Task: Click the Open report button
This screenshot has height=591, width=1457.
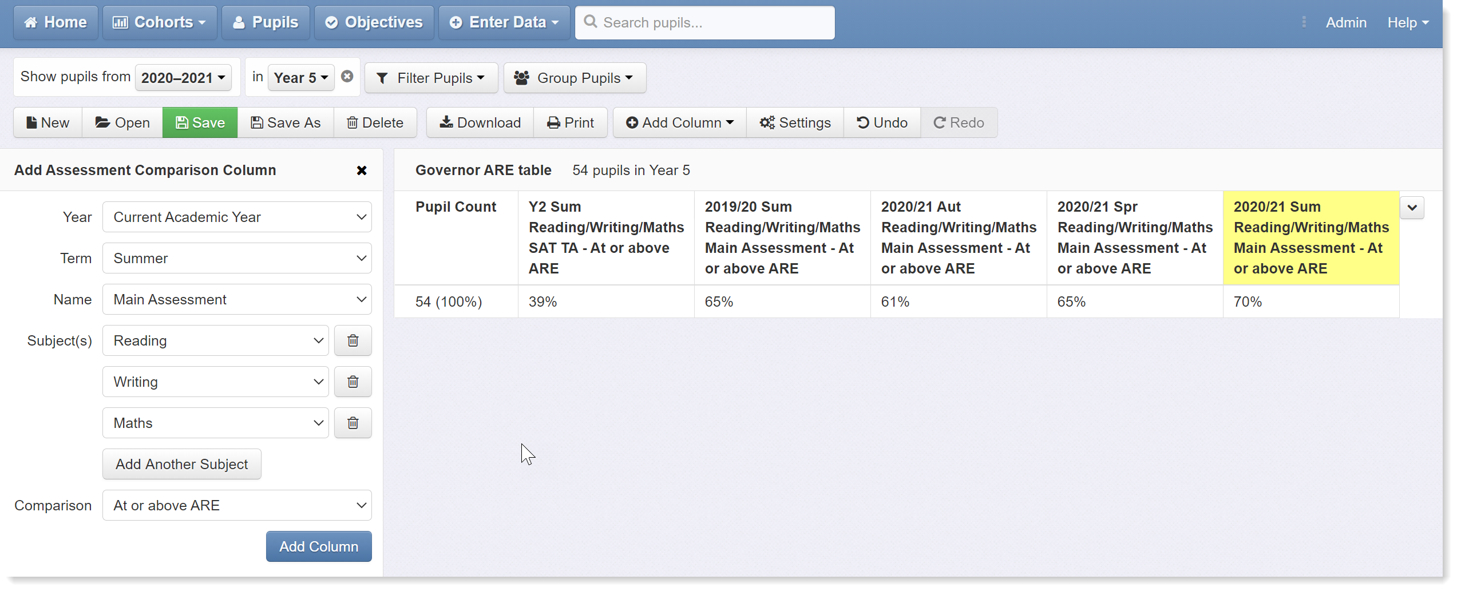Action: pyautogui.click(x=122, y=122)
